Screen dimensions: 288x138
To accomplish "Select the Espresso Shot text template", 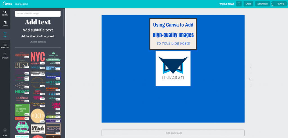I will click(38, 82).
